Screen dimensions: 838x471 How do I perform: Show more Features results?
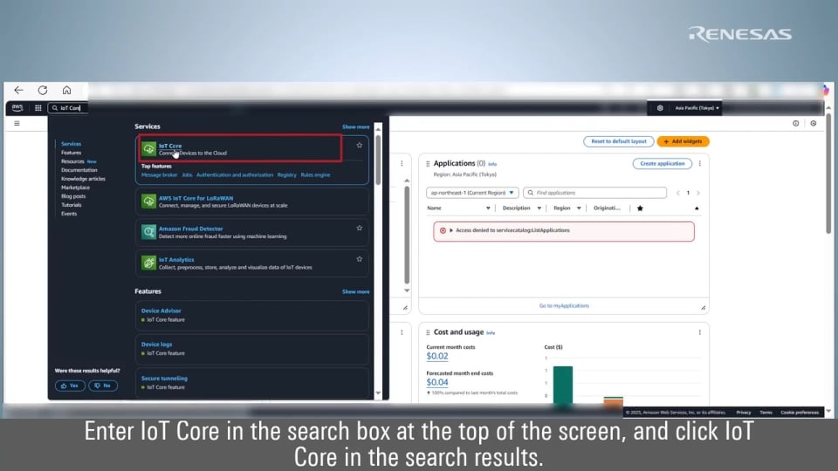point(355,292)
